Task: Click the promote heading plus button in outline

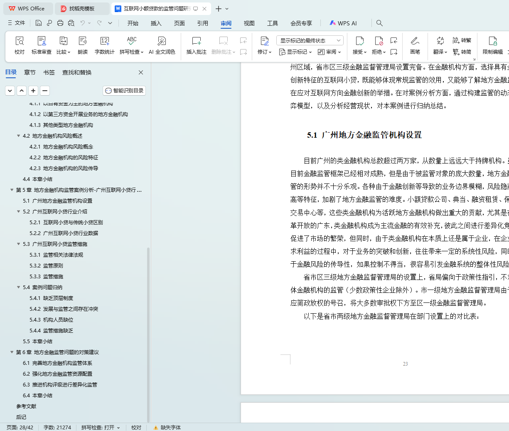Action: click(33, 90)
